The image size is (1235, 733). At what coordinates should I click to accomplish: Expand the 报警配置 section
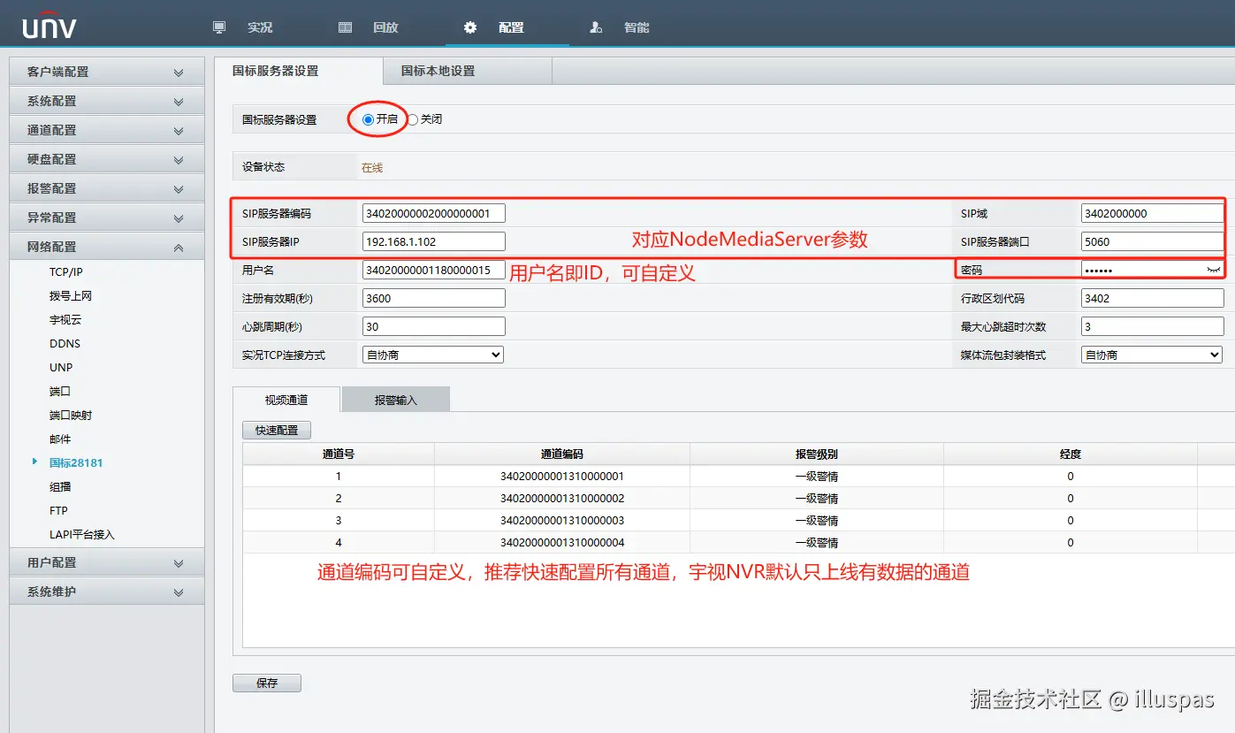pyautogui.click(x=107, y=188)
